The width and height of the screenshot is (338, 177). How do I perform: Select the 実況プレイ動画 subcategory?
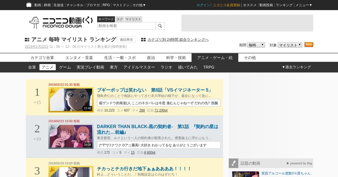click(x=90, y=67)
